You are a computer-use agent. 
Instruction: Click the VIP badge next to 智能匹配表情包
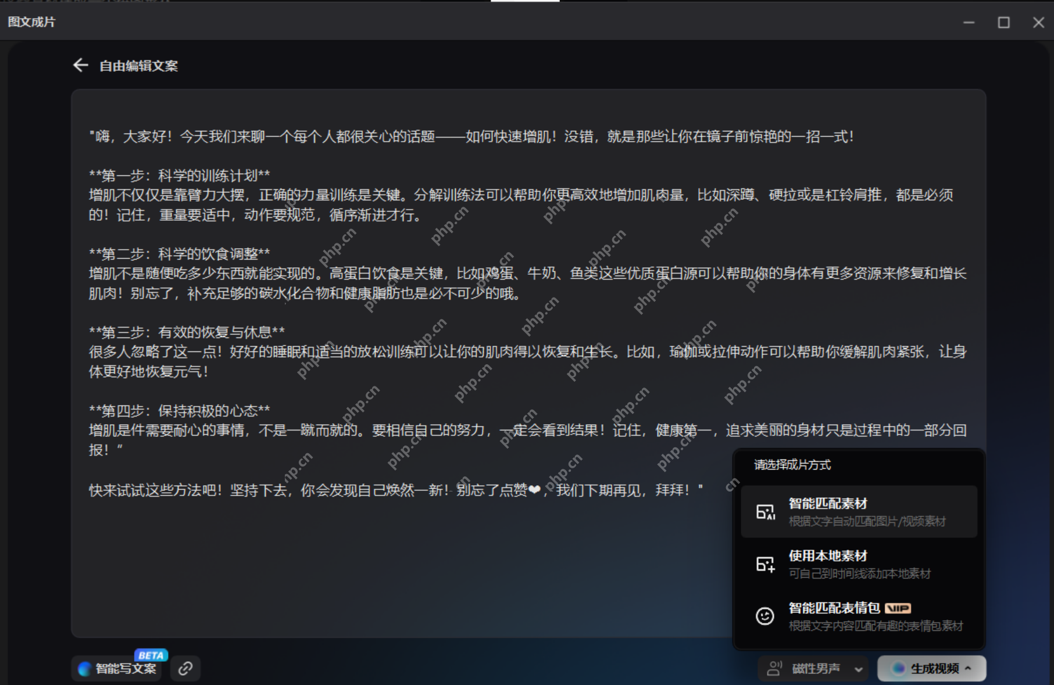[x=899, y=608]
